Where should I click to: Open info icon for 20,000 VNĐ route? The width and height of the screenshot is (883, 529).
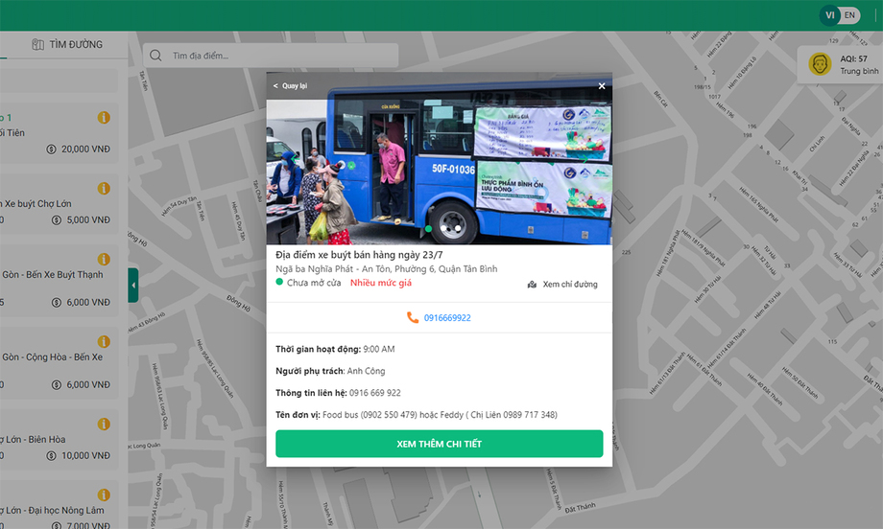[x=104, y=118]
